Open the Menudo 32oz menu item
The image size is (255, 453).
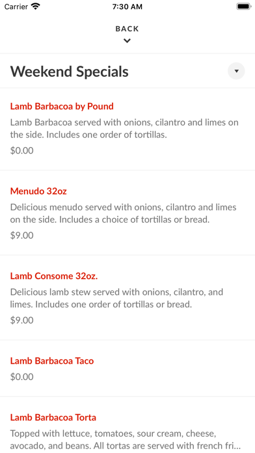click(127, 213)
